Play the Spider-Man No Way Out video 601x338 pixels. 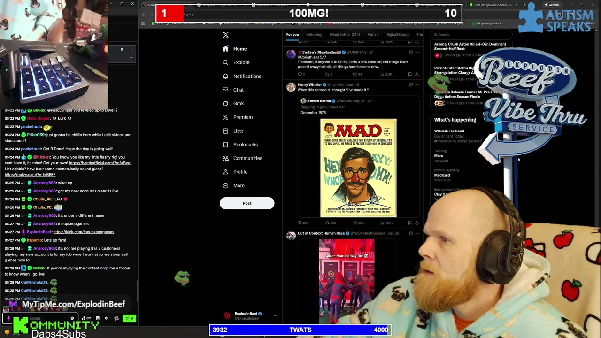click(347, 281)
